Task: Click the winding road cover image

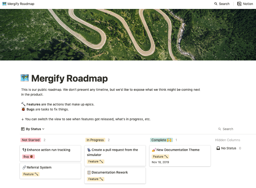Action: point(128,35)
